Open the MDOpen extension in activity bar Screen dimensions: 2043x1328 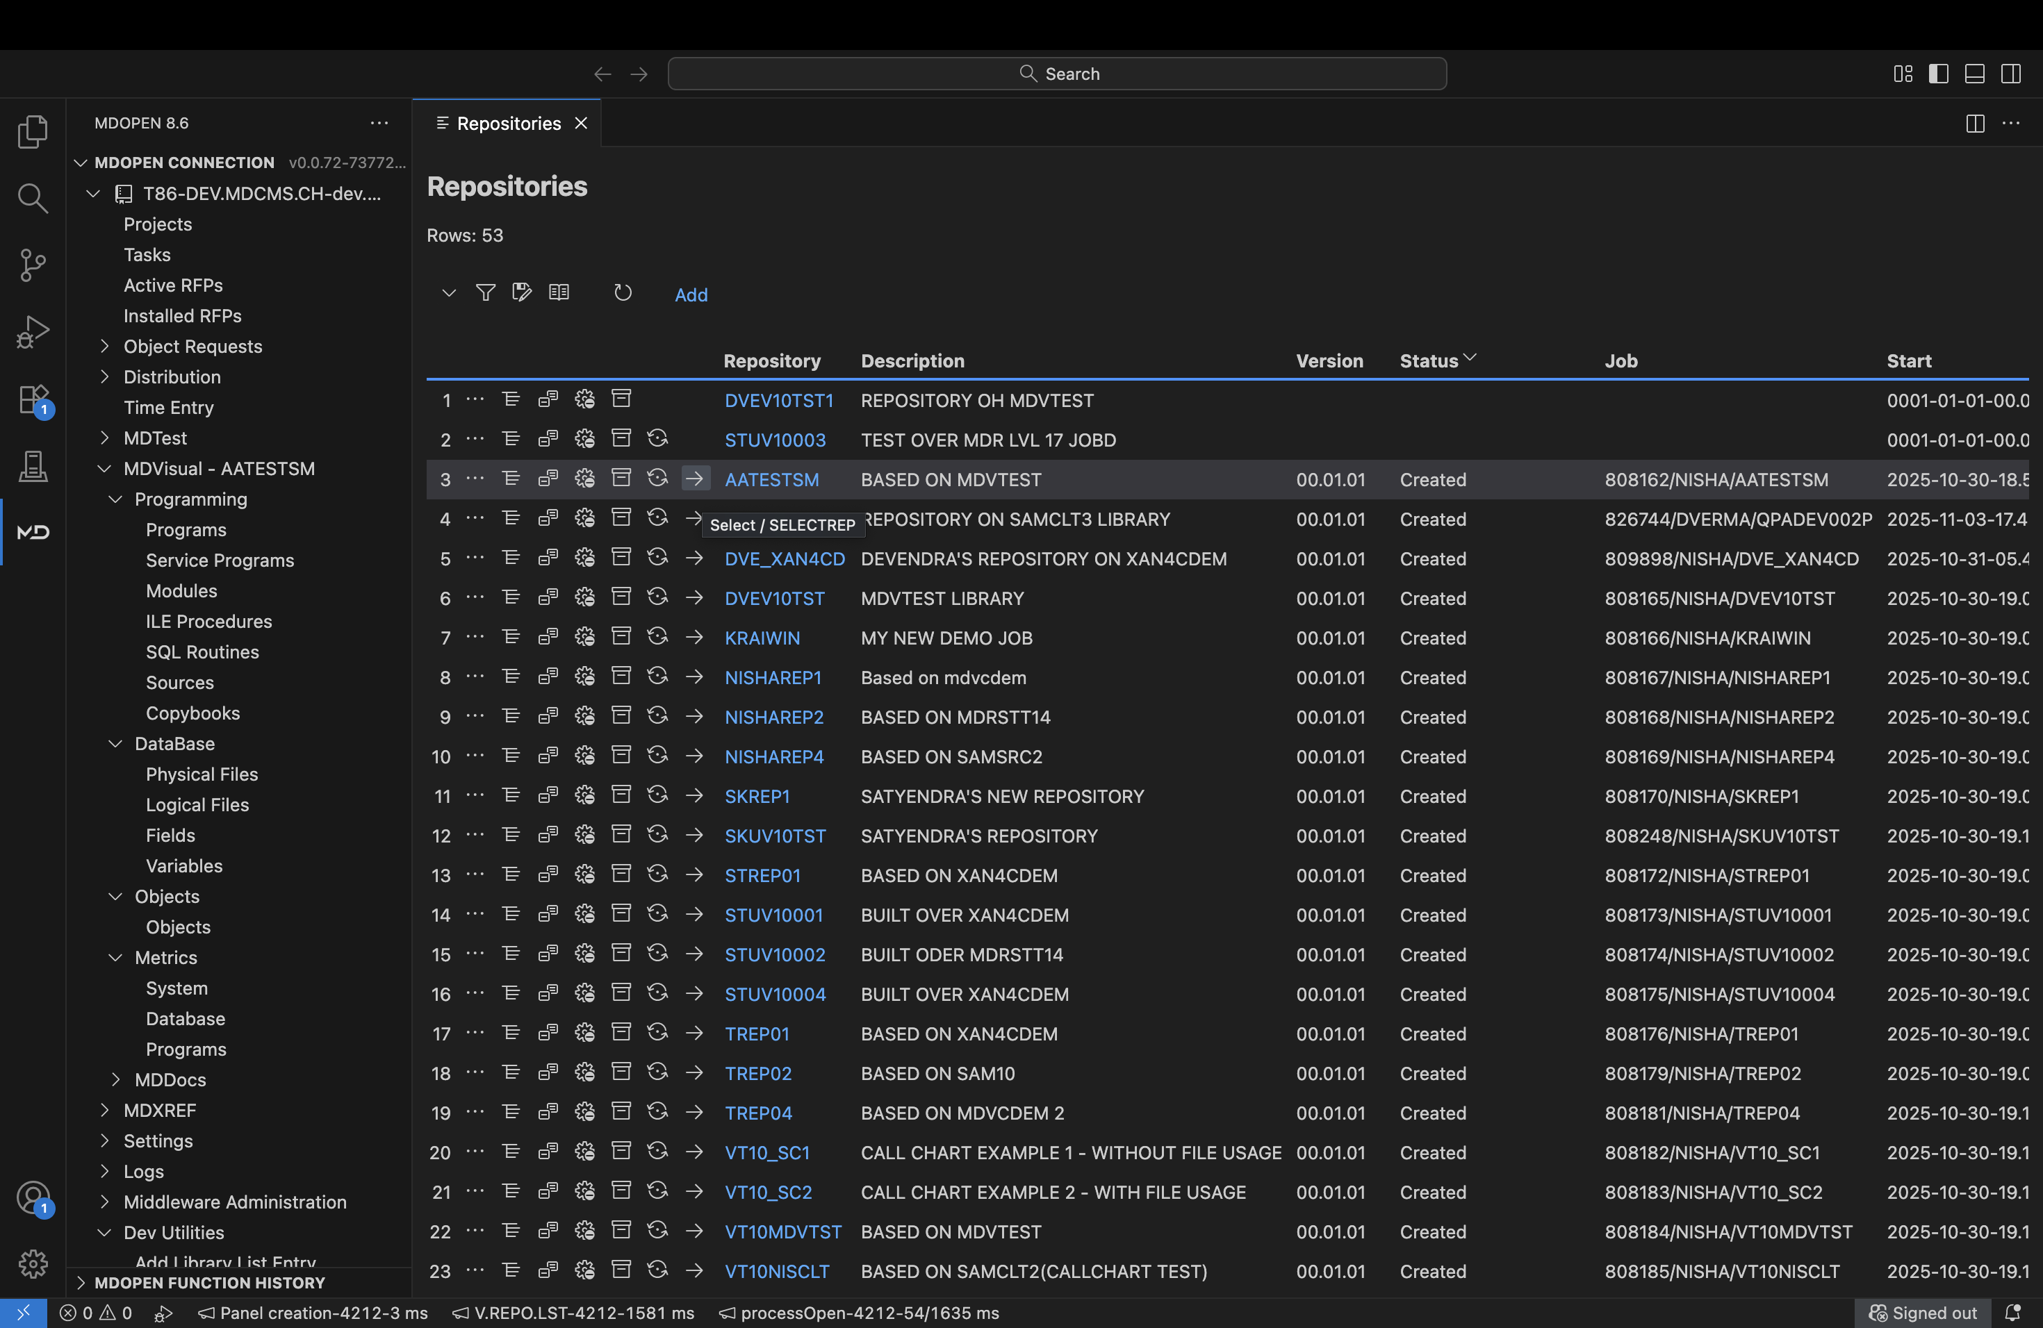click(33, 532)
